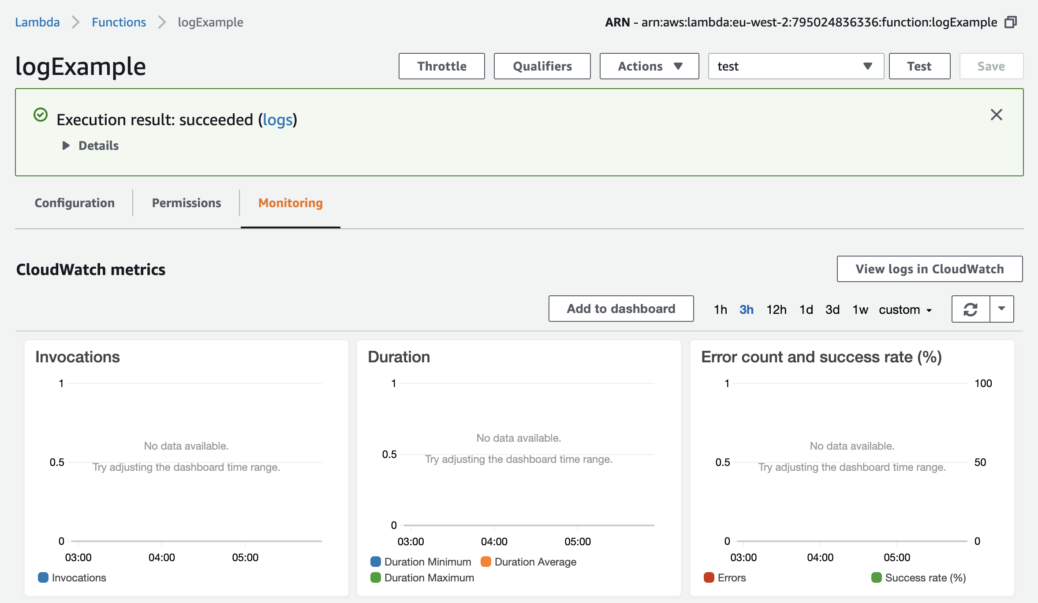Click the close execution result icon

click(x=997, y=114)
